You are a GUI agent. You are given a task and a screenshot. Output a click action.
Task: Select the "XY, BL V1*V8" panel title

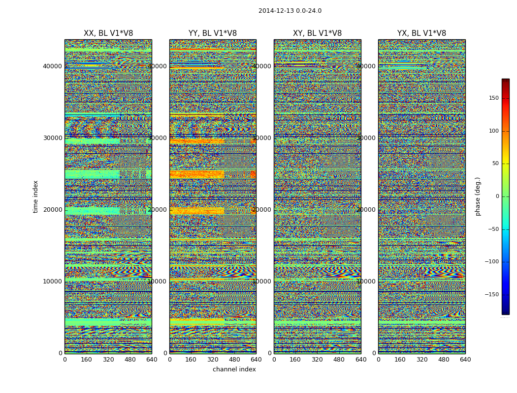tap(318, 33)
